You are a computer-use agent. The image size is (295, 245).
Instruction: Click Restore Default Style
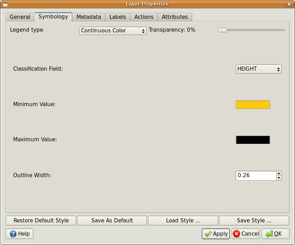tap(41, 220)
